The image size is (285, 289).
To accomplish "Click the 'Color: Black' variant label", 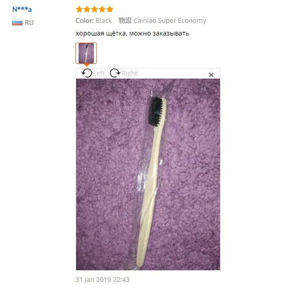I will coord(94,20).
